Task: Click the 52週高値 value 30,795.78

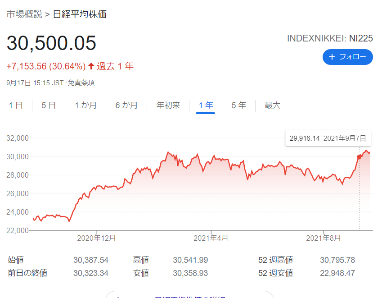Action: coord(337,260)
